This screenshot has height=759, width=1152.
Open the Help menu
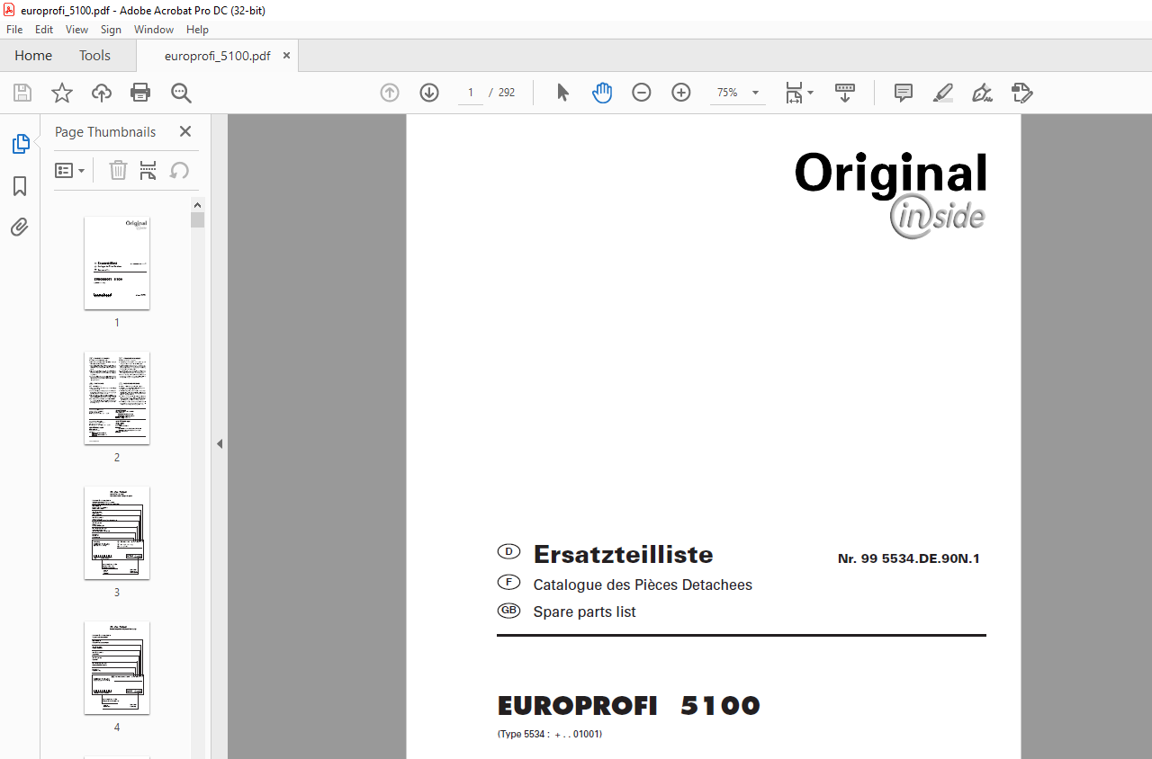pyautogui.click(x=197, y=30)
